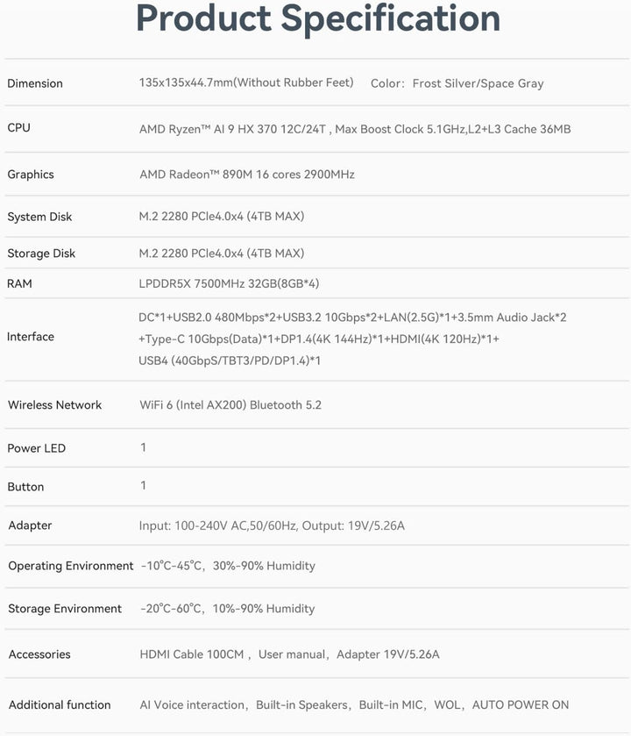Click the Wireless Network label
Viewport: 631px width, 736px height.
pos(54,405)
